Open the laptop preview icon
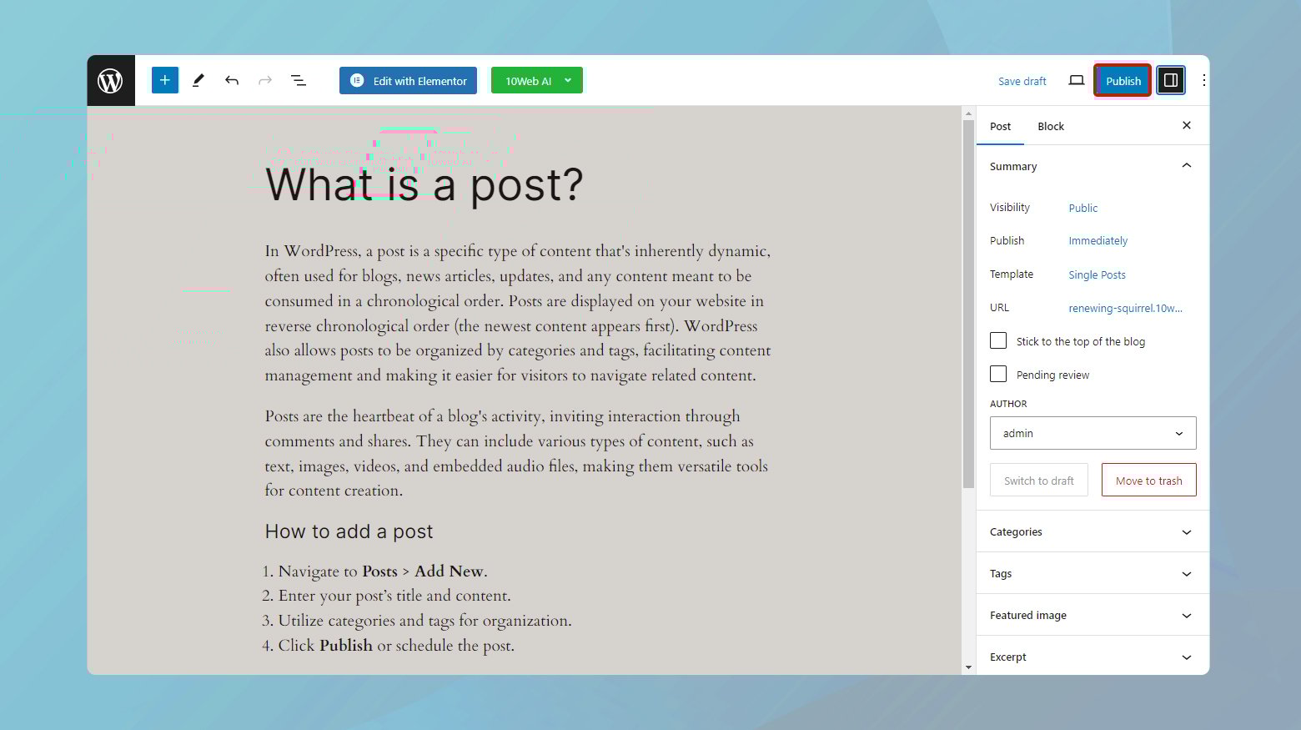This screenshot has width=1301, height=730. click(x=1076, y=81)
